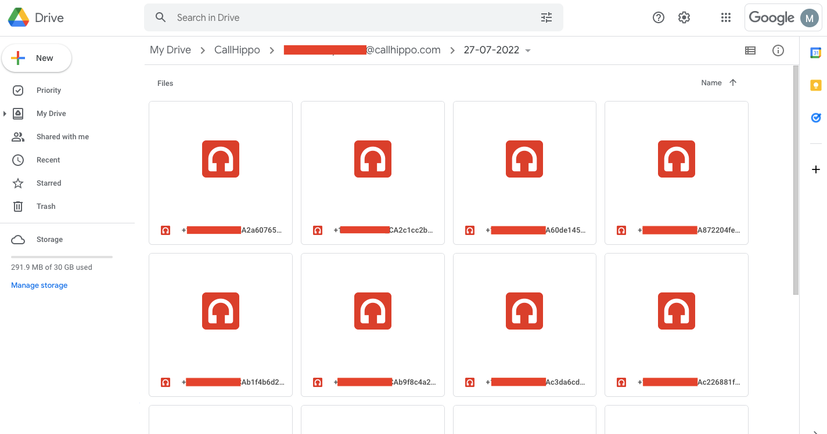Click the Files section heading
The width and height of the screenshot is (827, 434).
(x=166, y=84)
